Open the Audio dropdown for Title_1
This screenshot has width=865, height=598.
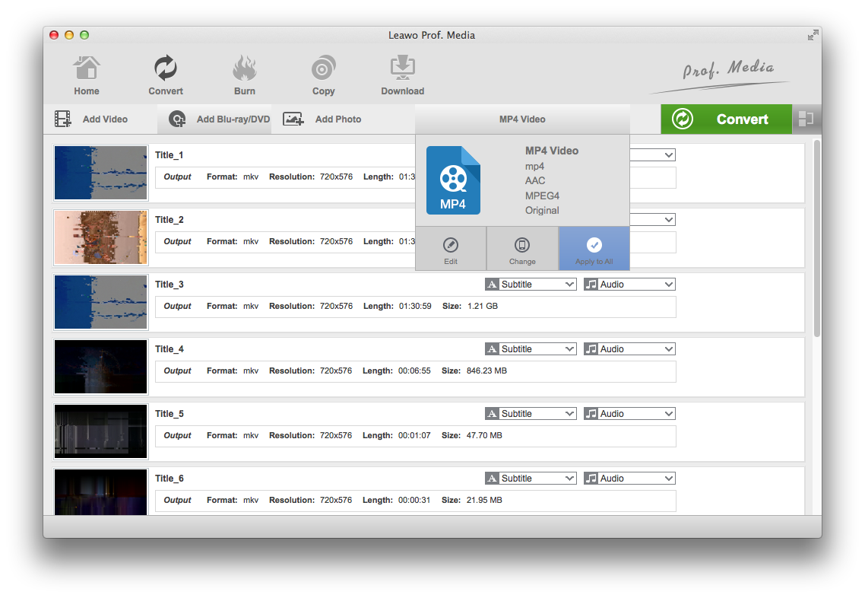(653, 155)
